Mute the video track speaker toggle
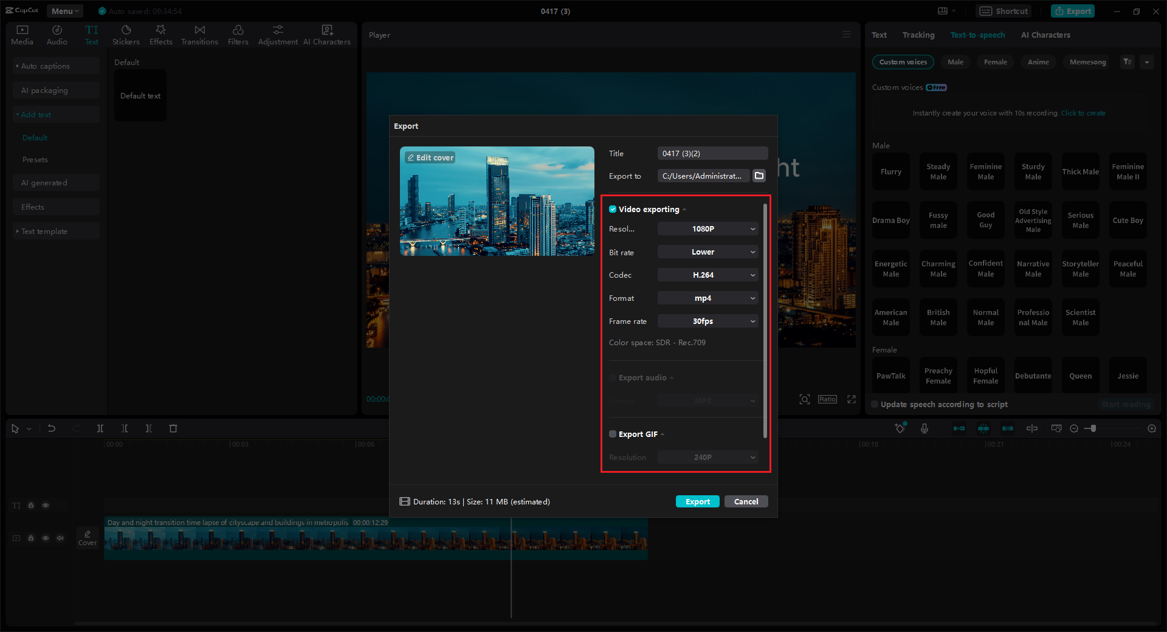Image resolution: width=1167 pixels, height=632 pixels. point(60,538)
